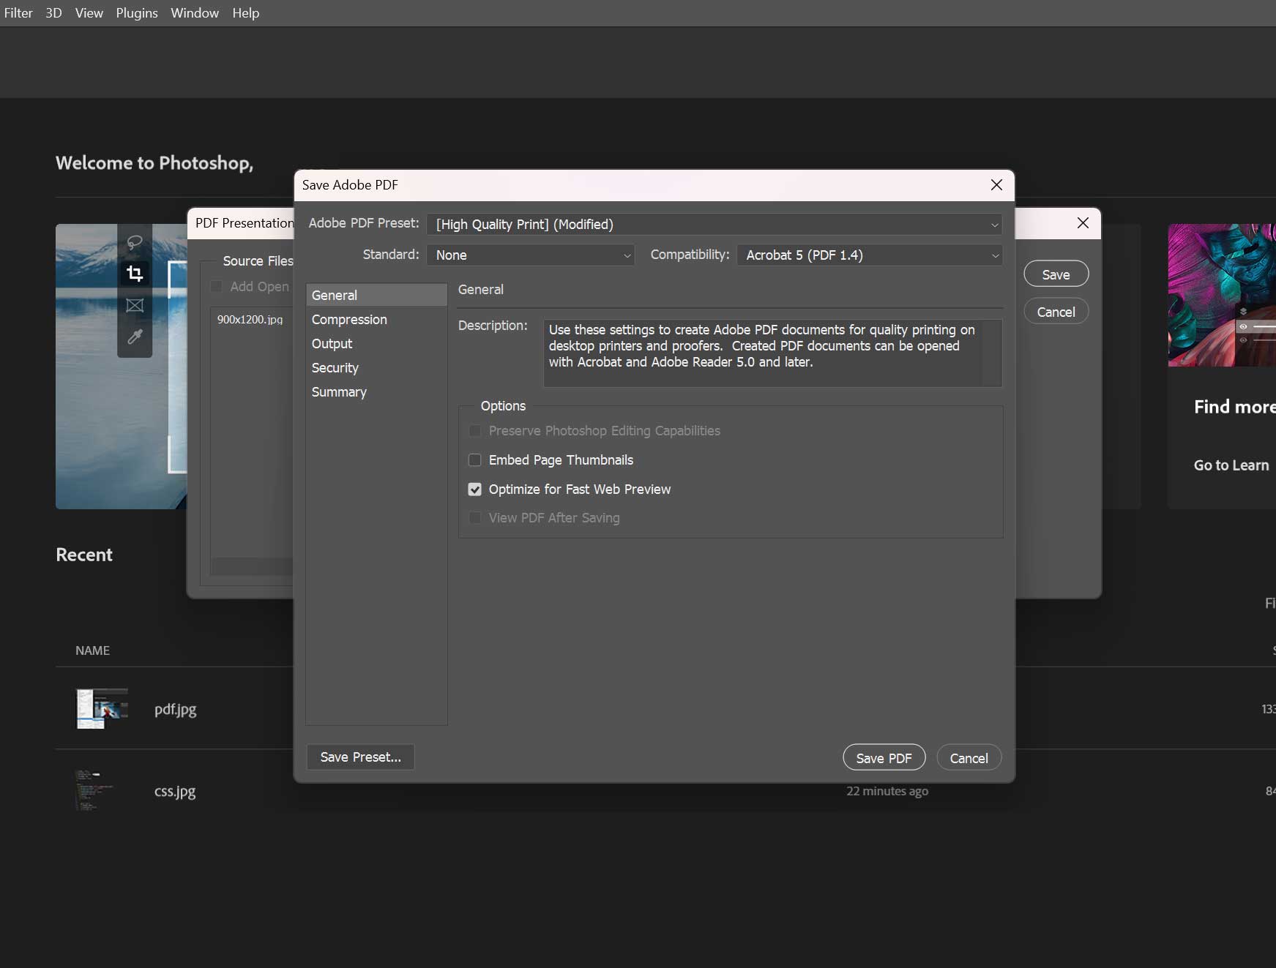Screen dimensions: 1276x968
Task: Open the Filter menu
Action: coord(18,13)
